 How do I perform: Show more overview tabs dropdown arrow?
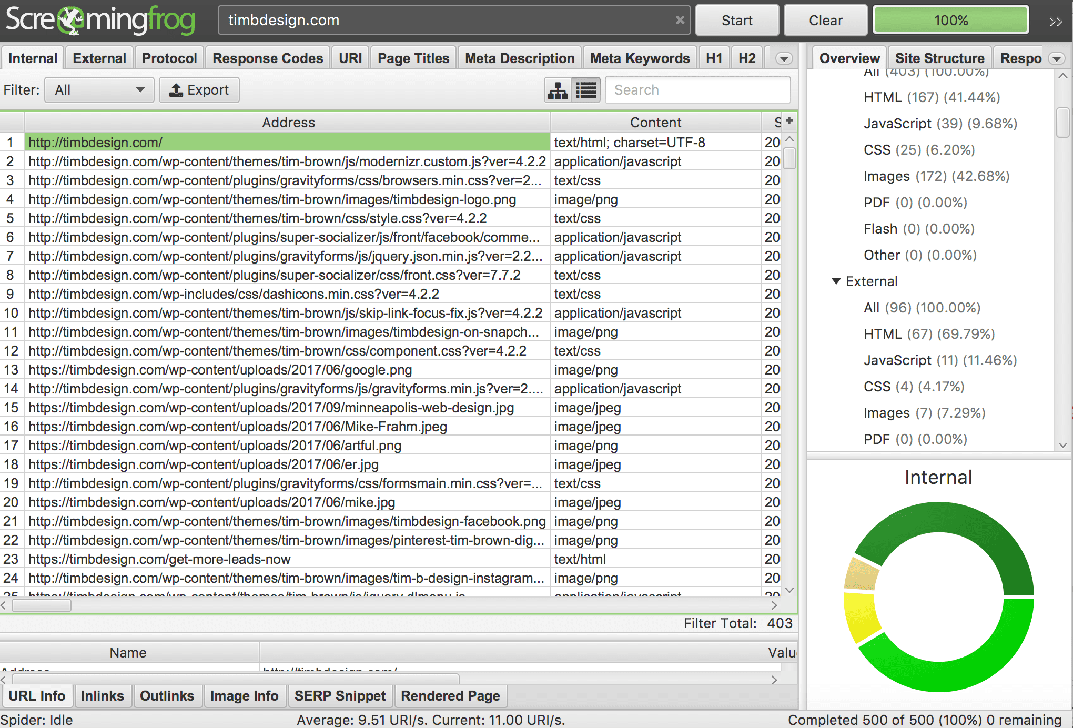pos(1057,58)
